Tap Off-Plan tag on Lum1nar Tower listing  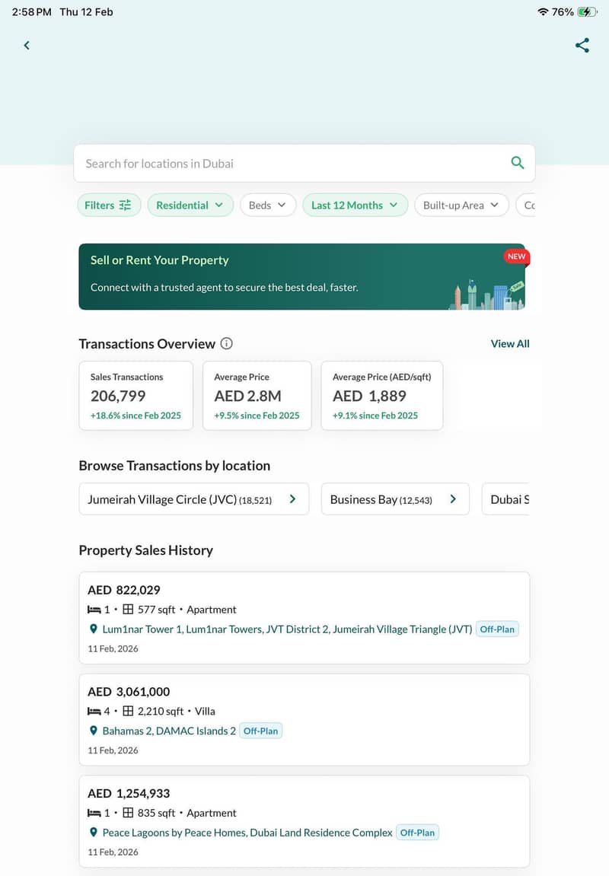pyautogui.click(x=497, y=629)
